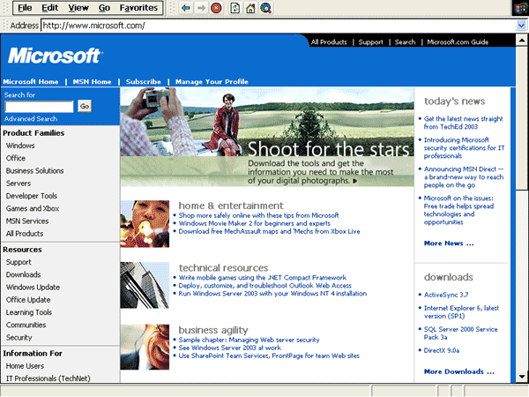Open the Advanced Search link
This screenshot has height=397, width=529.
(31, 118)
